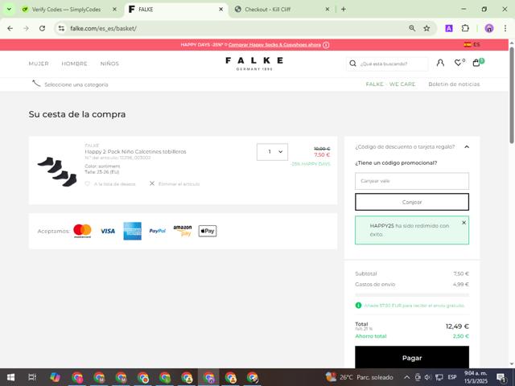515x386 pixels.
Task: Click the Total amount 12,49 €
Action: tap(457, 326)
